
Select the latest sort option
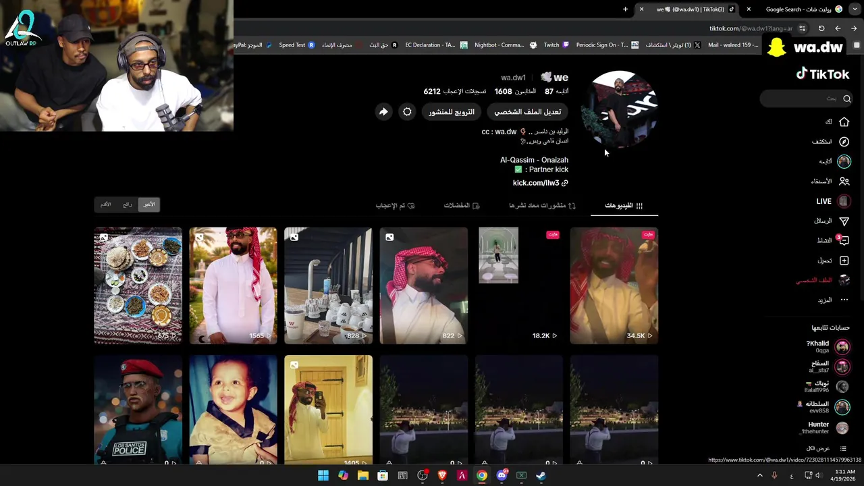coord(149,205)
